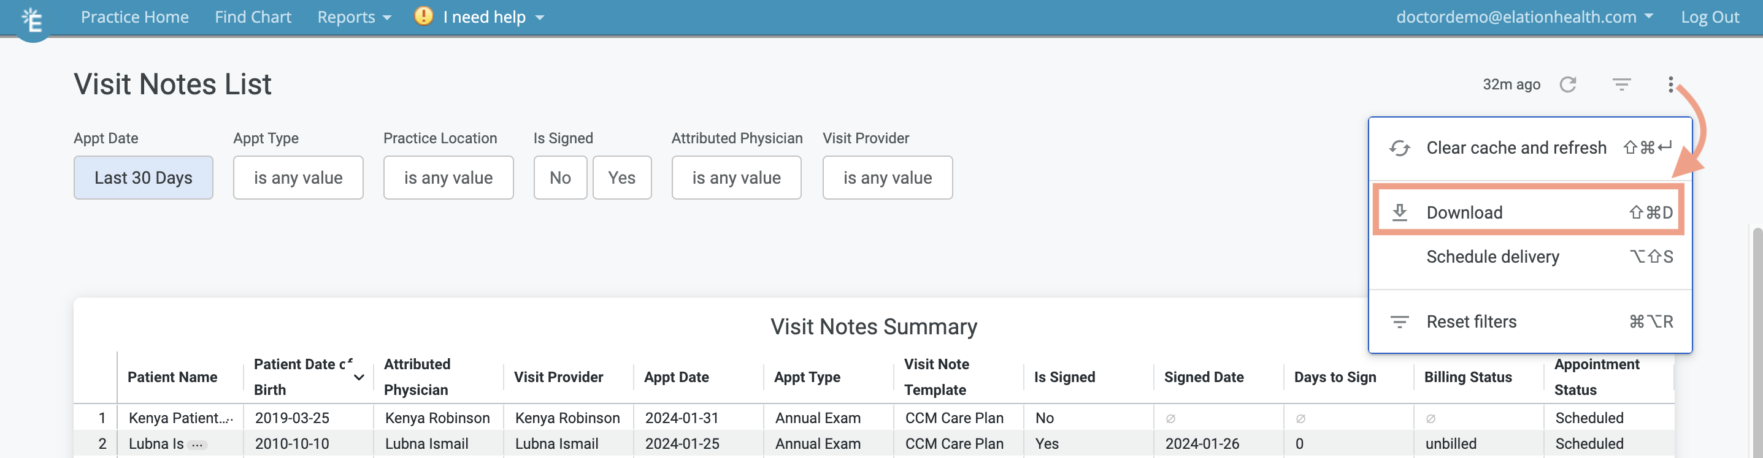The height and width of the screenshot is (458, 1763).
Task: Select the Last 30 Days date filter
Action: 143,177
